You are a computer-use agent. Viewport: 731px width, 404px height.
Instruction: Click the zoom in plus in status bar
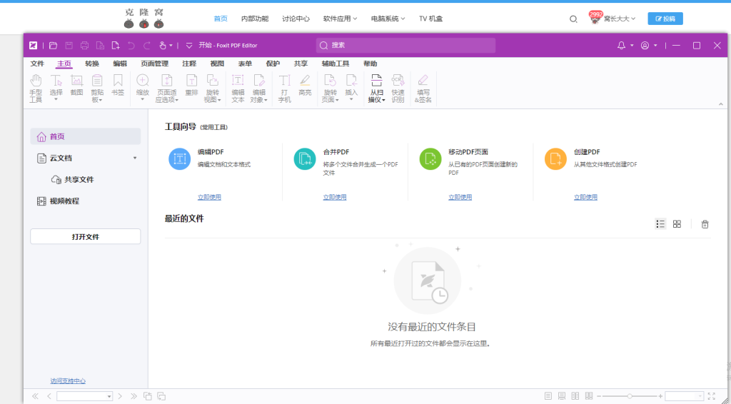pos(660,396)
